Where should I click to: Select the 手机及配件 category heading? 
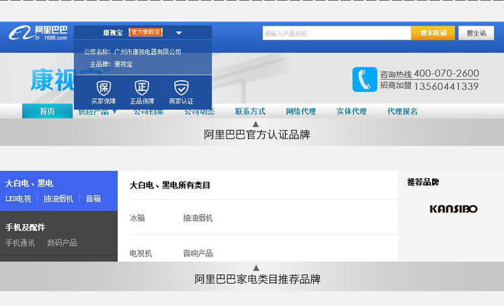[x=25, y=227]
